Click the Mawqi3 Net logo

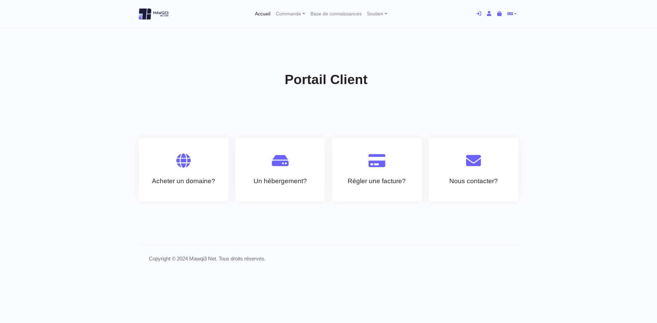(x=154, y=14)
